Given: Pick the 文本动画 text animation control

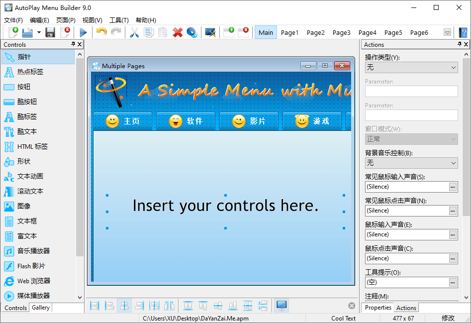Looking at the screenshot, I should pyautogui.click(x=38, y=176).
